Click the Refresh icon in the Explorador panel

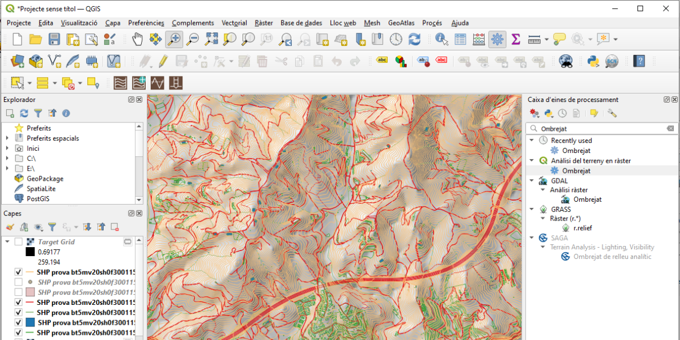[24, 113]
